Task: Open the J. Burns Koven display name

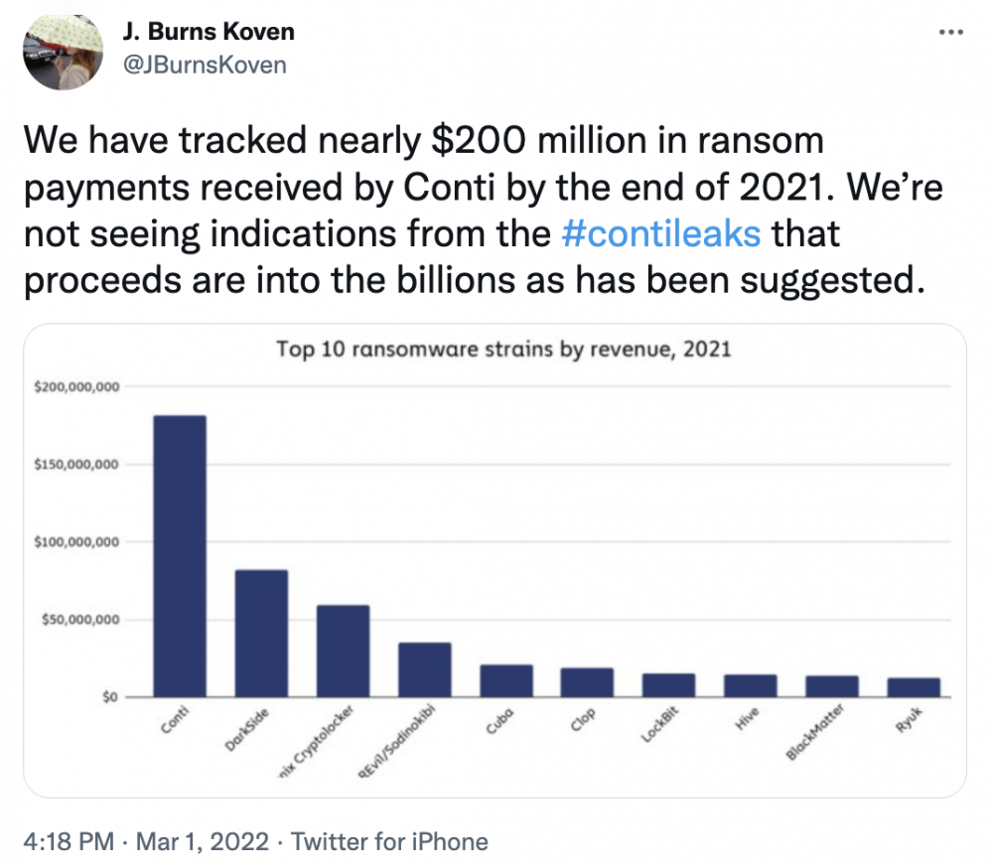Action: pos(209,32)
